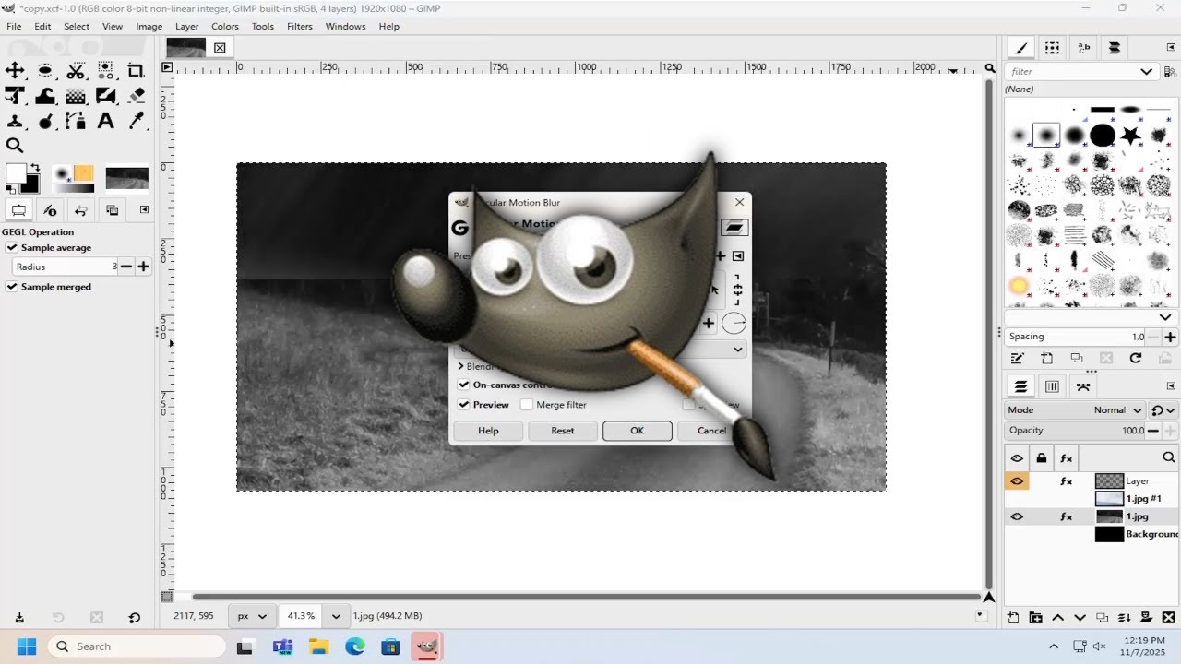Switch to the Paths tab
Screen dimensions: 1181x664
pos(1083,386)
